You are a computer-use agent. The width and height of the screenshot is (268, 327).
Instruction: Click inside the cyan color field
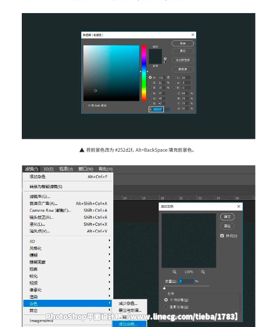111,73
